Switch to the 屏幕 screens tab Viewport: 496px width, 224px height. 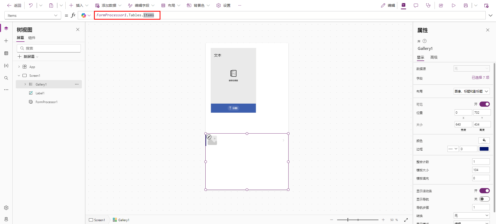[x=20, y=38]
